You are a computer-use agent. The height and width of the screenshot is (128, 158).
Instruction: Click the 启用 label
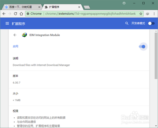click(x=16, y=46)
